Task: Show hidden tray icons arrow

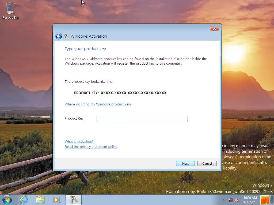Action: pos(224,200)
